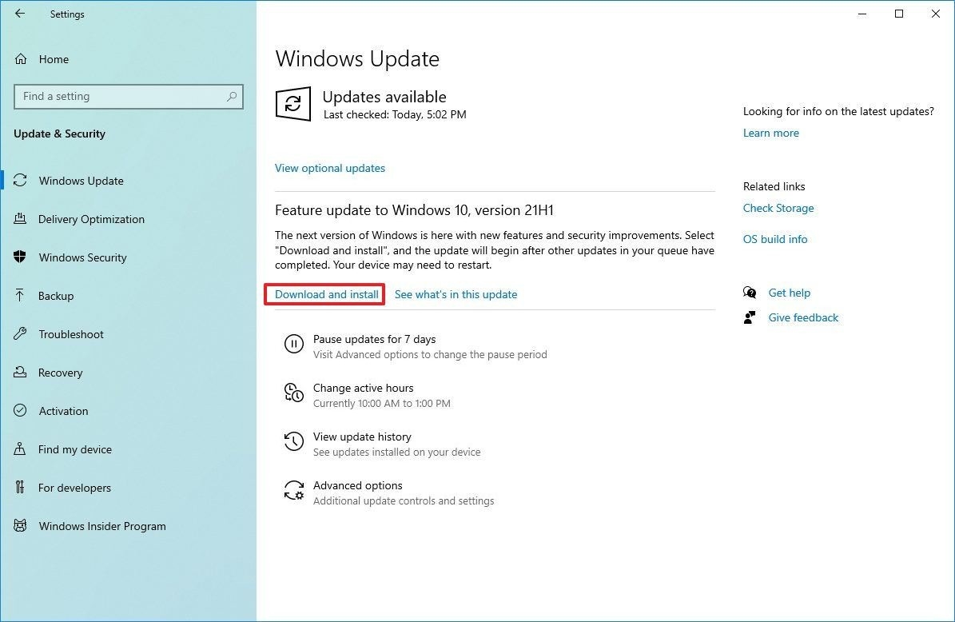Click the Windows Update sync arrows sidebar icon
The image size is (955, 622).
point(20,181)
